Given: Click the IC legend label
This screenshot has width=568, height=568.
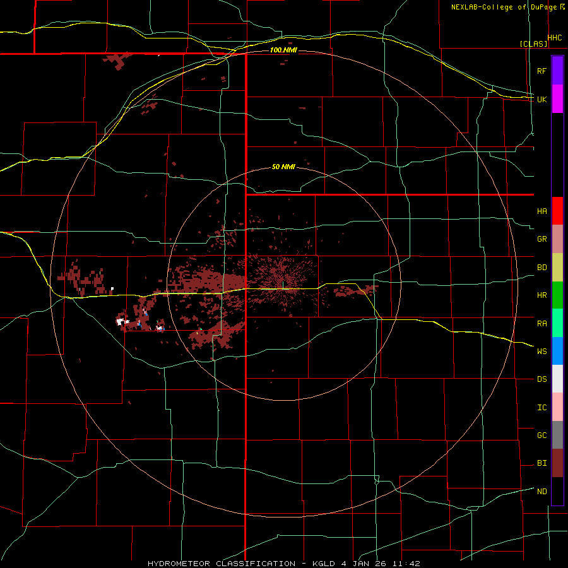Looking at the screenshot, I should (541, 408).
